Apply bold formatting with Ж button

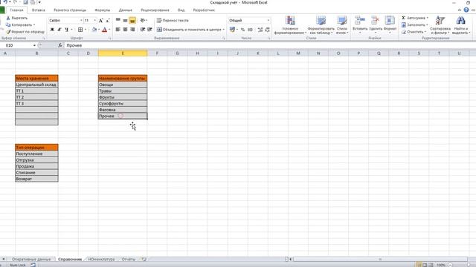pyautogui.click(x=52, y=30)
